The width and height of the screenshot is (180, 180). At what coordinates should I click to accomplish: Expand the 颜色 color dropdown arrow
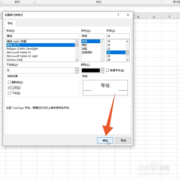pyautogui.click(x=102, y=70)
